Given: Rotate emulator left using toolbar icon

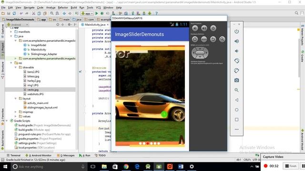Looking at the screenshot, I should (236, 61).
